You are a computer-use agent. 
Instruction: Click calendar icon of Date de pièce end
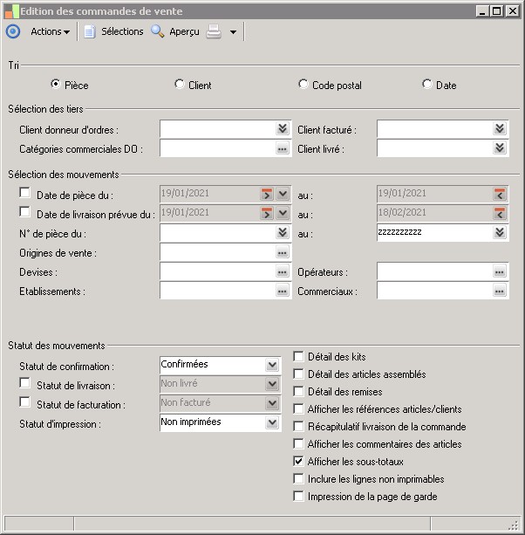tap(500, 194)
